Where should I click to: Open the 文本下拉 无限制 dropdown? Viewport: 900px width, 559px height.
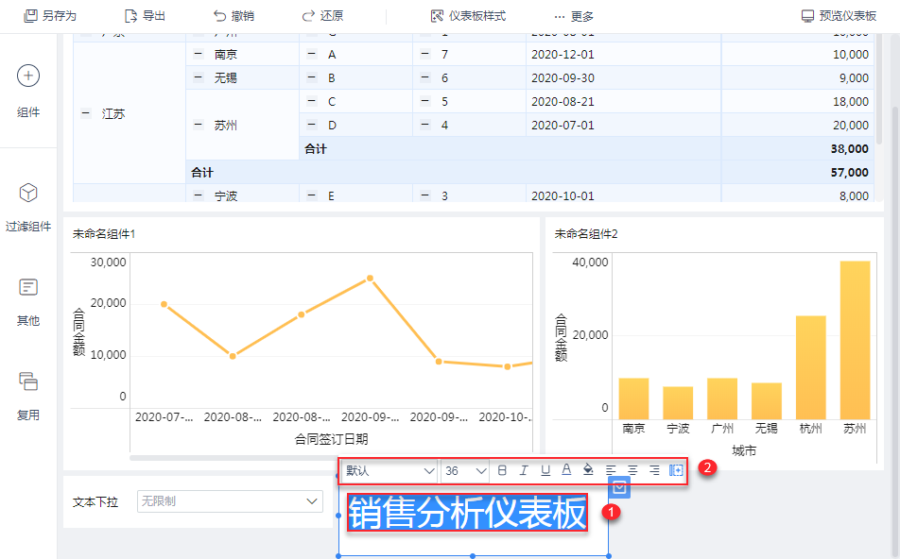[x=230, y=501]
